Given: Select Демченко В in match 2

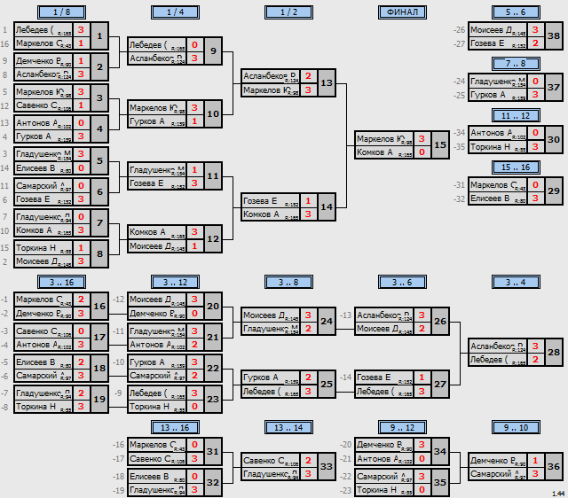Looking at the screenshot, I should (43, 61).
